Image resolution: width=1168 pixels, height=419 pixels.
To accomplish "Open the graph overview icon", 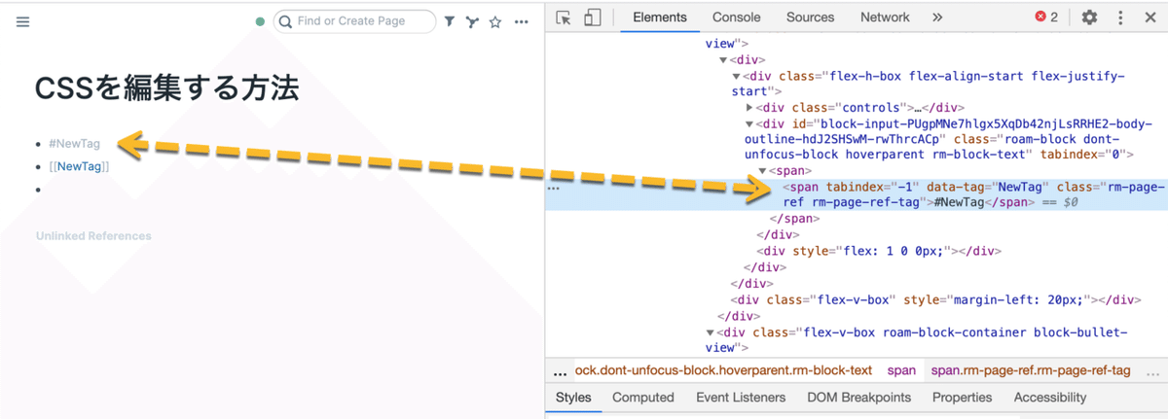I will point(472,21).
